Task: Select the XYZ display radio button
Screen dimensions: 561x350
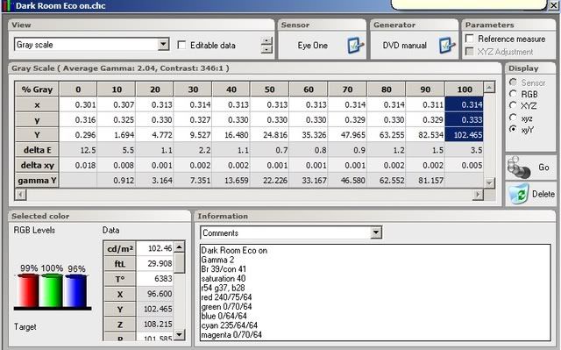Action: click(x=513, y=105)
